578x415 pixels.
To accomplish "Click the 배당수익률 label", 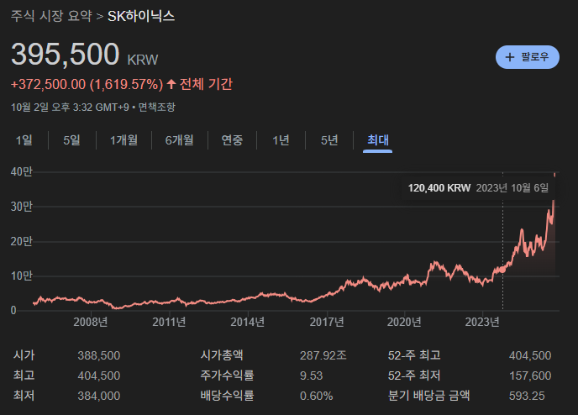I will [x=227, y=396].
